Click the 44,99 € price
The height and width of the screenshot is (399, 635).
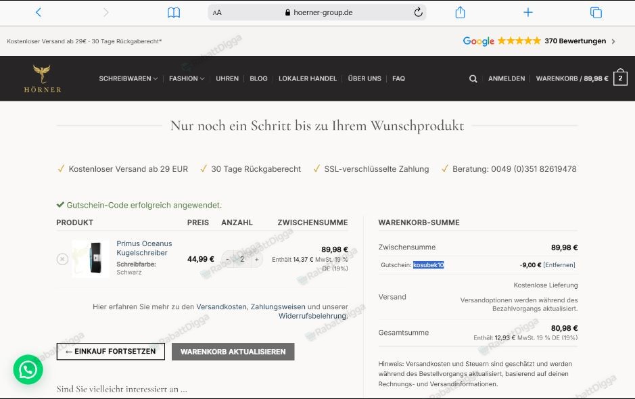point(200,259)
